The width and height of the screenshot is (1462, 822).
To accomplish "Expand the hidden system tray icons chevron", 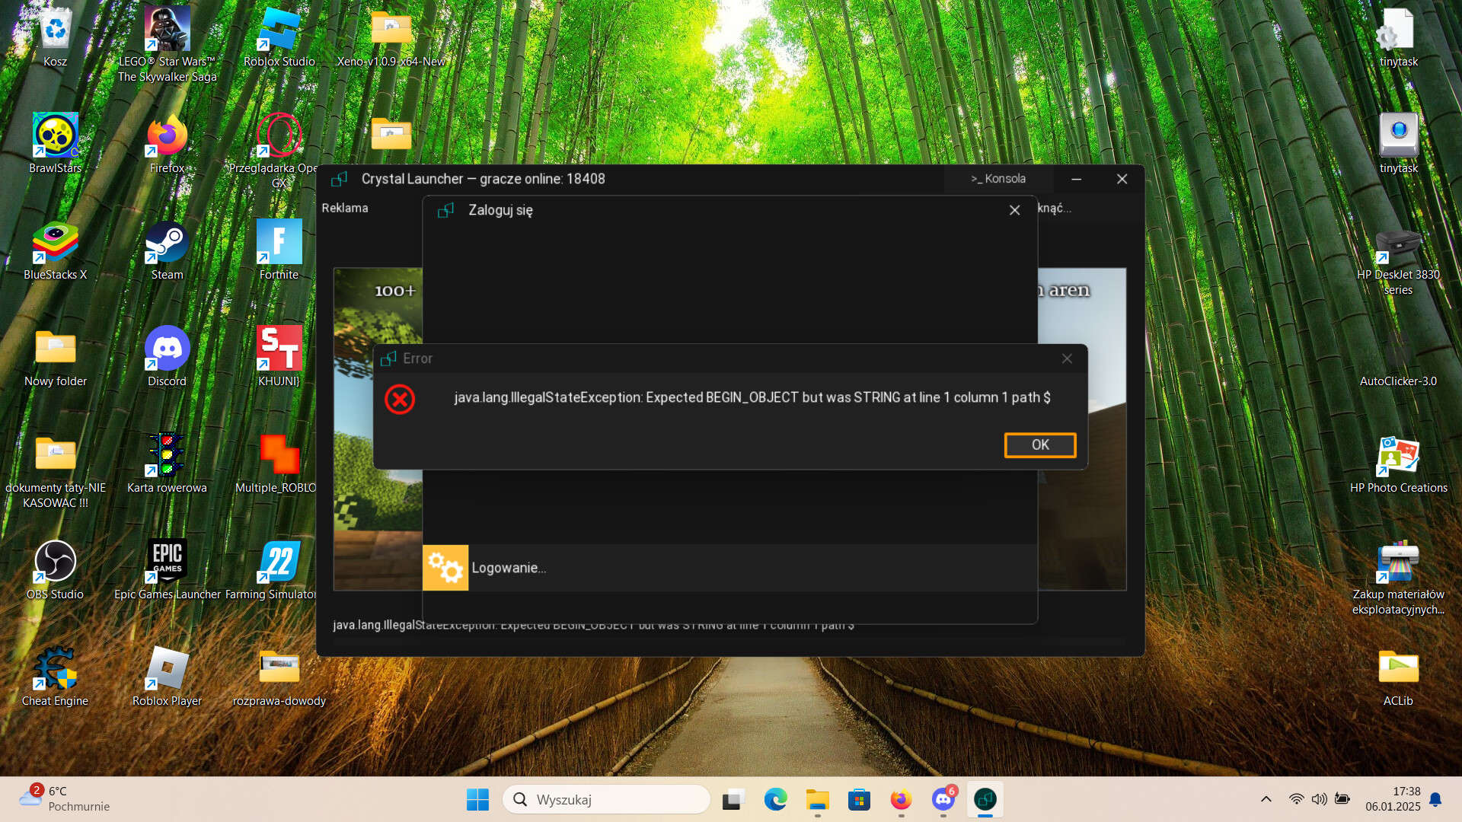I will pos(1266,799).
